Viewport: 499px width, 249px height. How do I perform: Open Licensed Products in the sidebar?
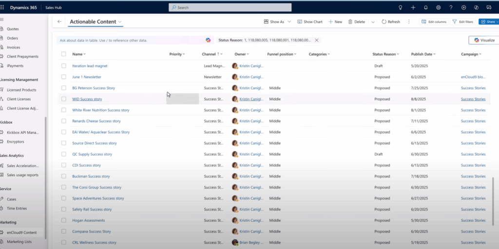(21, 90)
